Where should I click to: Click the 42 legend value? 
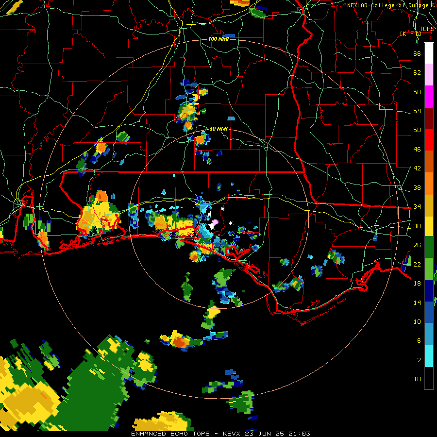coord(417,168)
